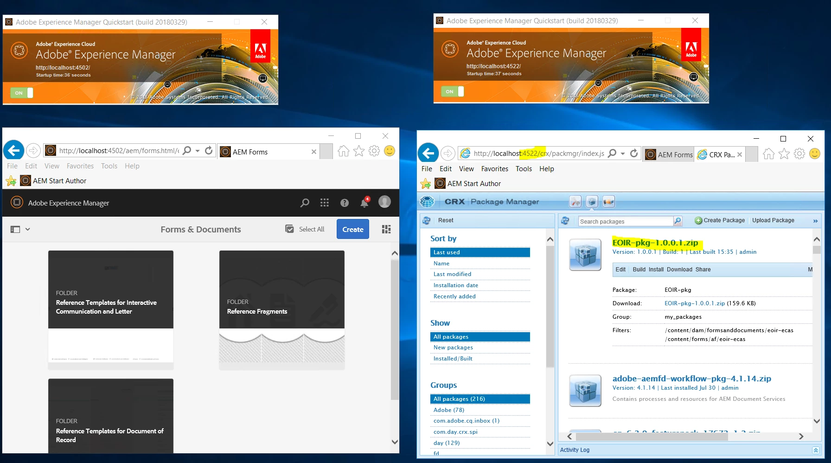
Task: Open the Help menu in the left browser
Action: pos(132,166)
